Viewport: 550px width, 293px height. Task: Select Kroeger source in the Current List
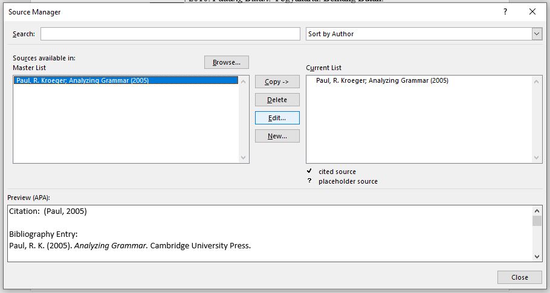click(382, 80)
